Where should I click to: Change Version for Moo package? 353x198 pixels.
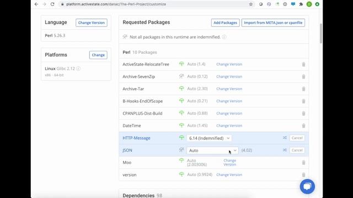[x=230, y=163]
